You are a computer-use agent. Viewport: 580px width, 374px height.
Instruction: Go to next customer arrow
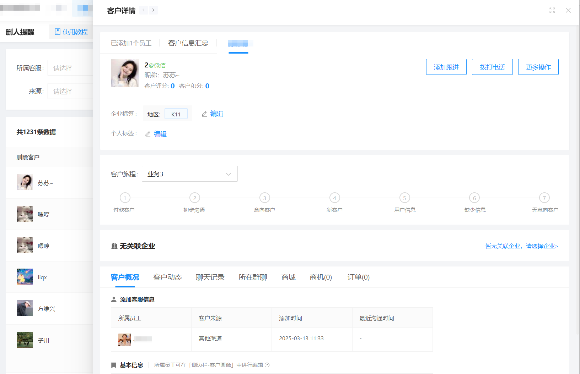click(153, 10)
